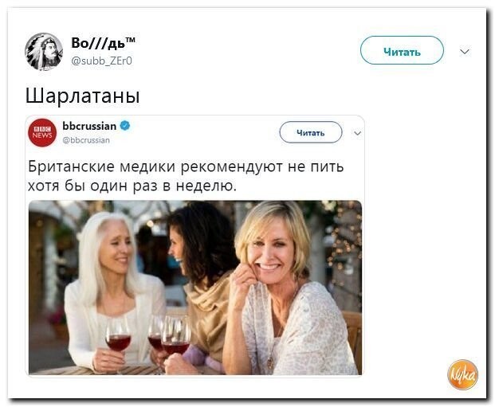Screen dimensions: 495x407
Task: Click the Шарлатаны tweet text
Action: 82,96
